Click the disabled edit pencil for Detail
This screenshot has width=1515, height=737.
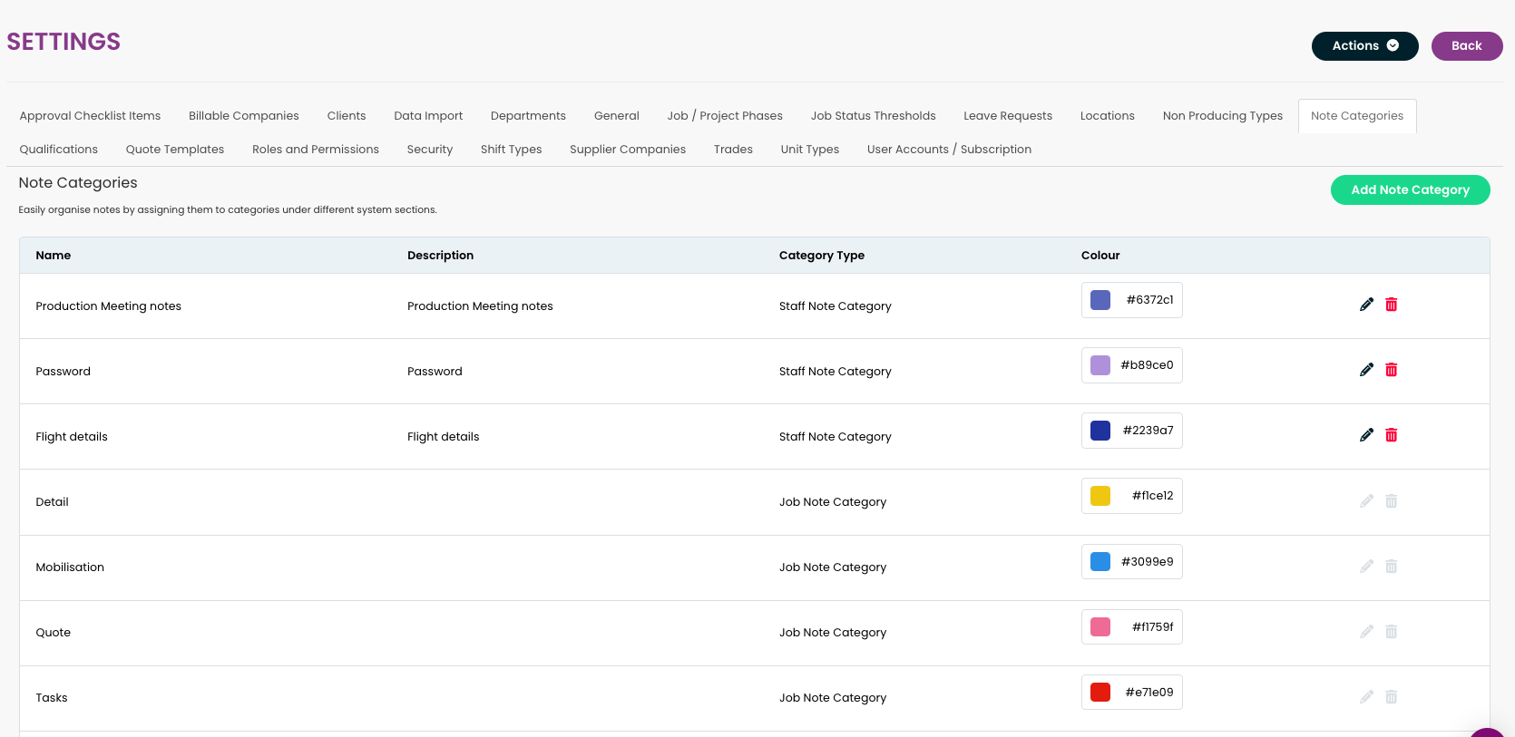click(x=1366, y=500)
